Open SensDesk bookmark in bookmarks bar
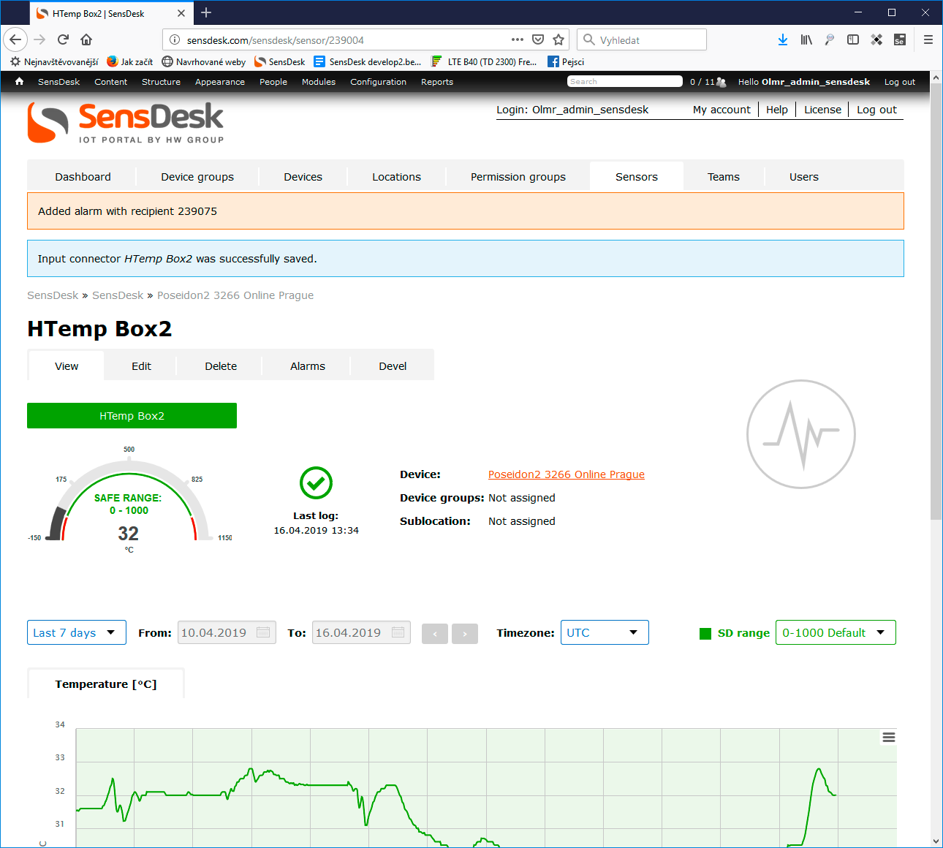Screen dimensions: 943x848 pos(280,61)
